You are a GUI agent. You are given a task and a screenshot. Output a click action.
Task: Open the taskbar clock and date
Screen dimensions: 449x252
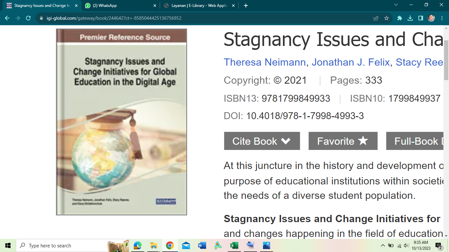(420, 245)
